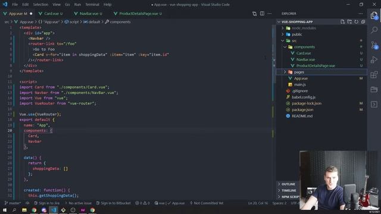The width and height of the screenshot is (381, 214).
Task: Split the editor to the right
Action: (x=262, y=14)
